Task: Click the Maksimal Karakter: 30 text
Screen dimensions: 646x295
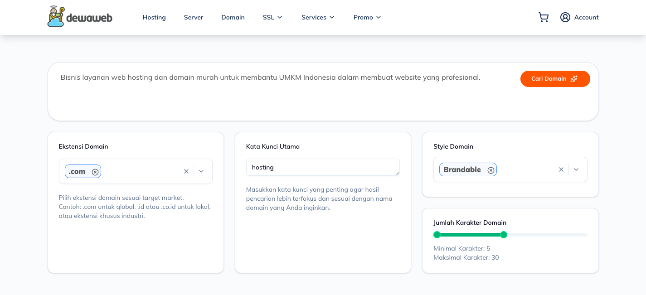Action: point(466,257)
